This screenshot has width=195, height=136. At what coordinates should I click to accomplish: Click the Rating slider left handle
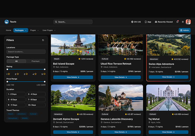7,69
